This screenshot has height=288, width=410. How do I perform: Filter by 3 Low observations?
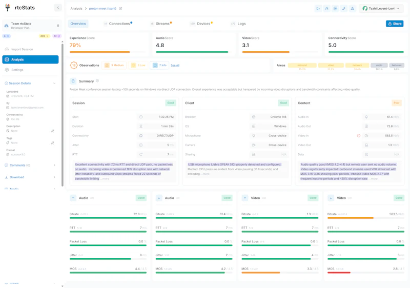pos(138,65)
